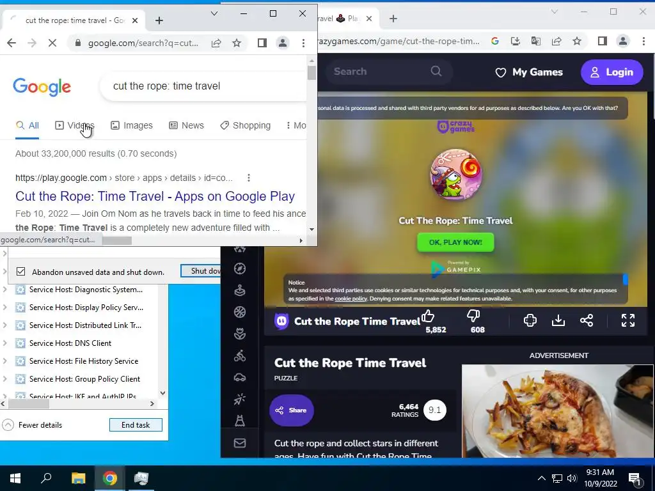Expand Service Host: File History Service row
This screenshot has height=491, width=655.
(4, 361)
